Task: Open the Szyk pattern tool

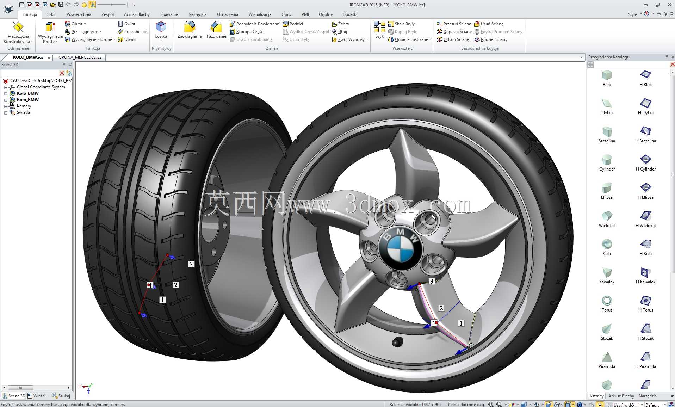Action: pos(379,30)
